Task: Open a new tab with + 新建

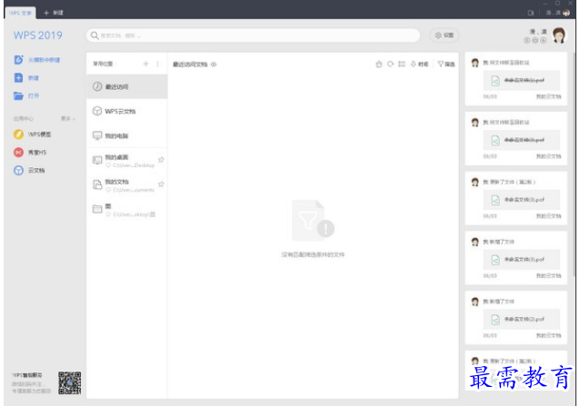Action: pos(54,13)
